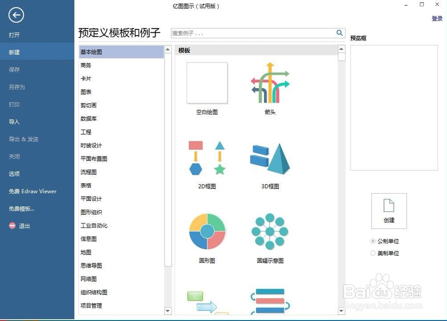Viewport: 447px width, 321px height.
Task: Open the 圆辐示意图 template
Action: click(x=269, y=231)
